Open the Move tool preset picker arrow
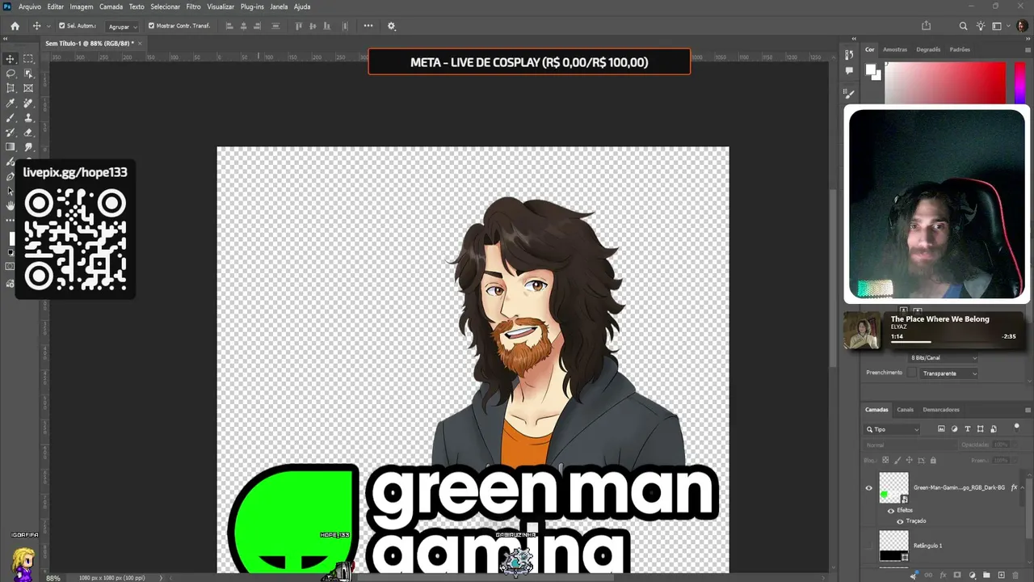Image resolution: width=1034 pixels, height=582 pixels. [x=49, y=26]
